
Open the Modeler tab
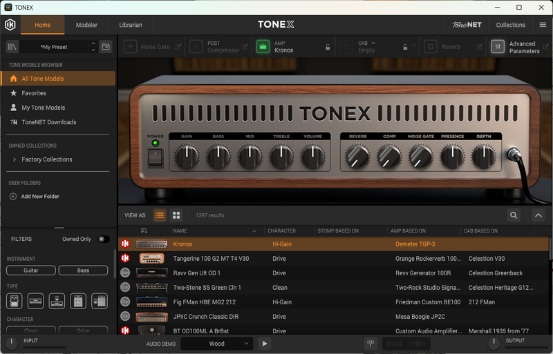(86, 25)
